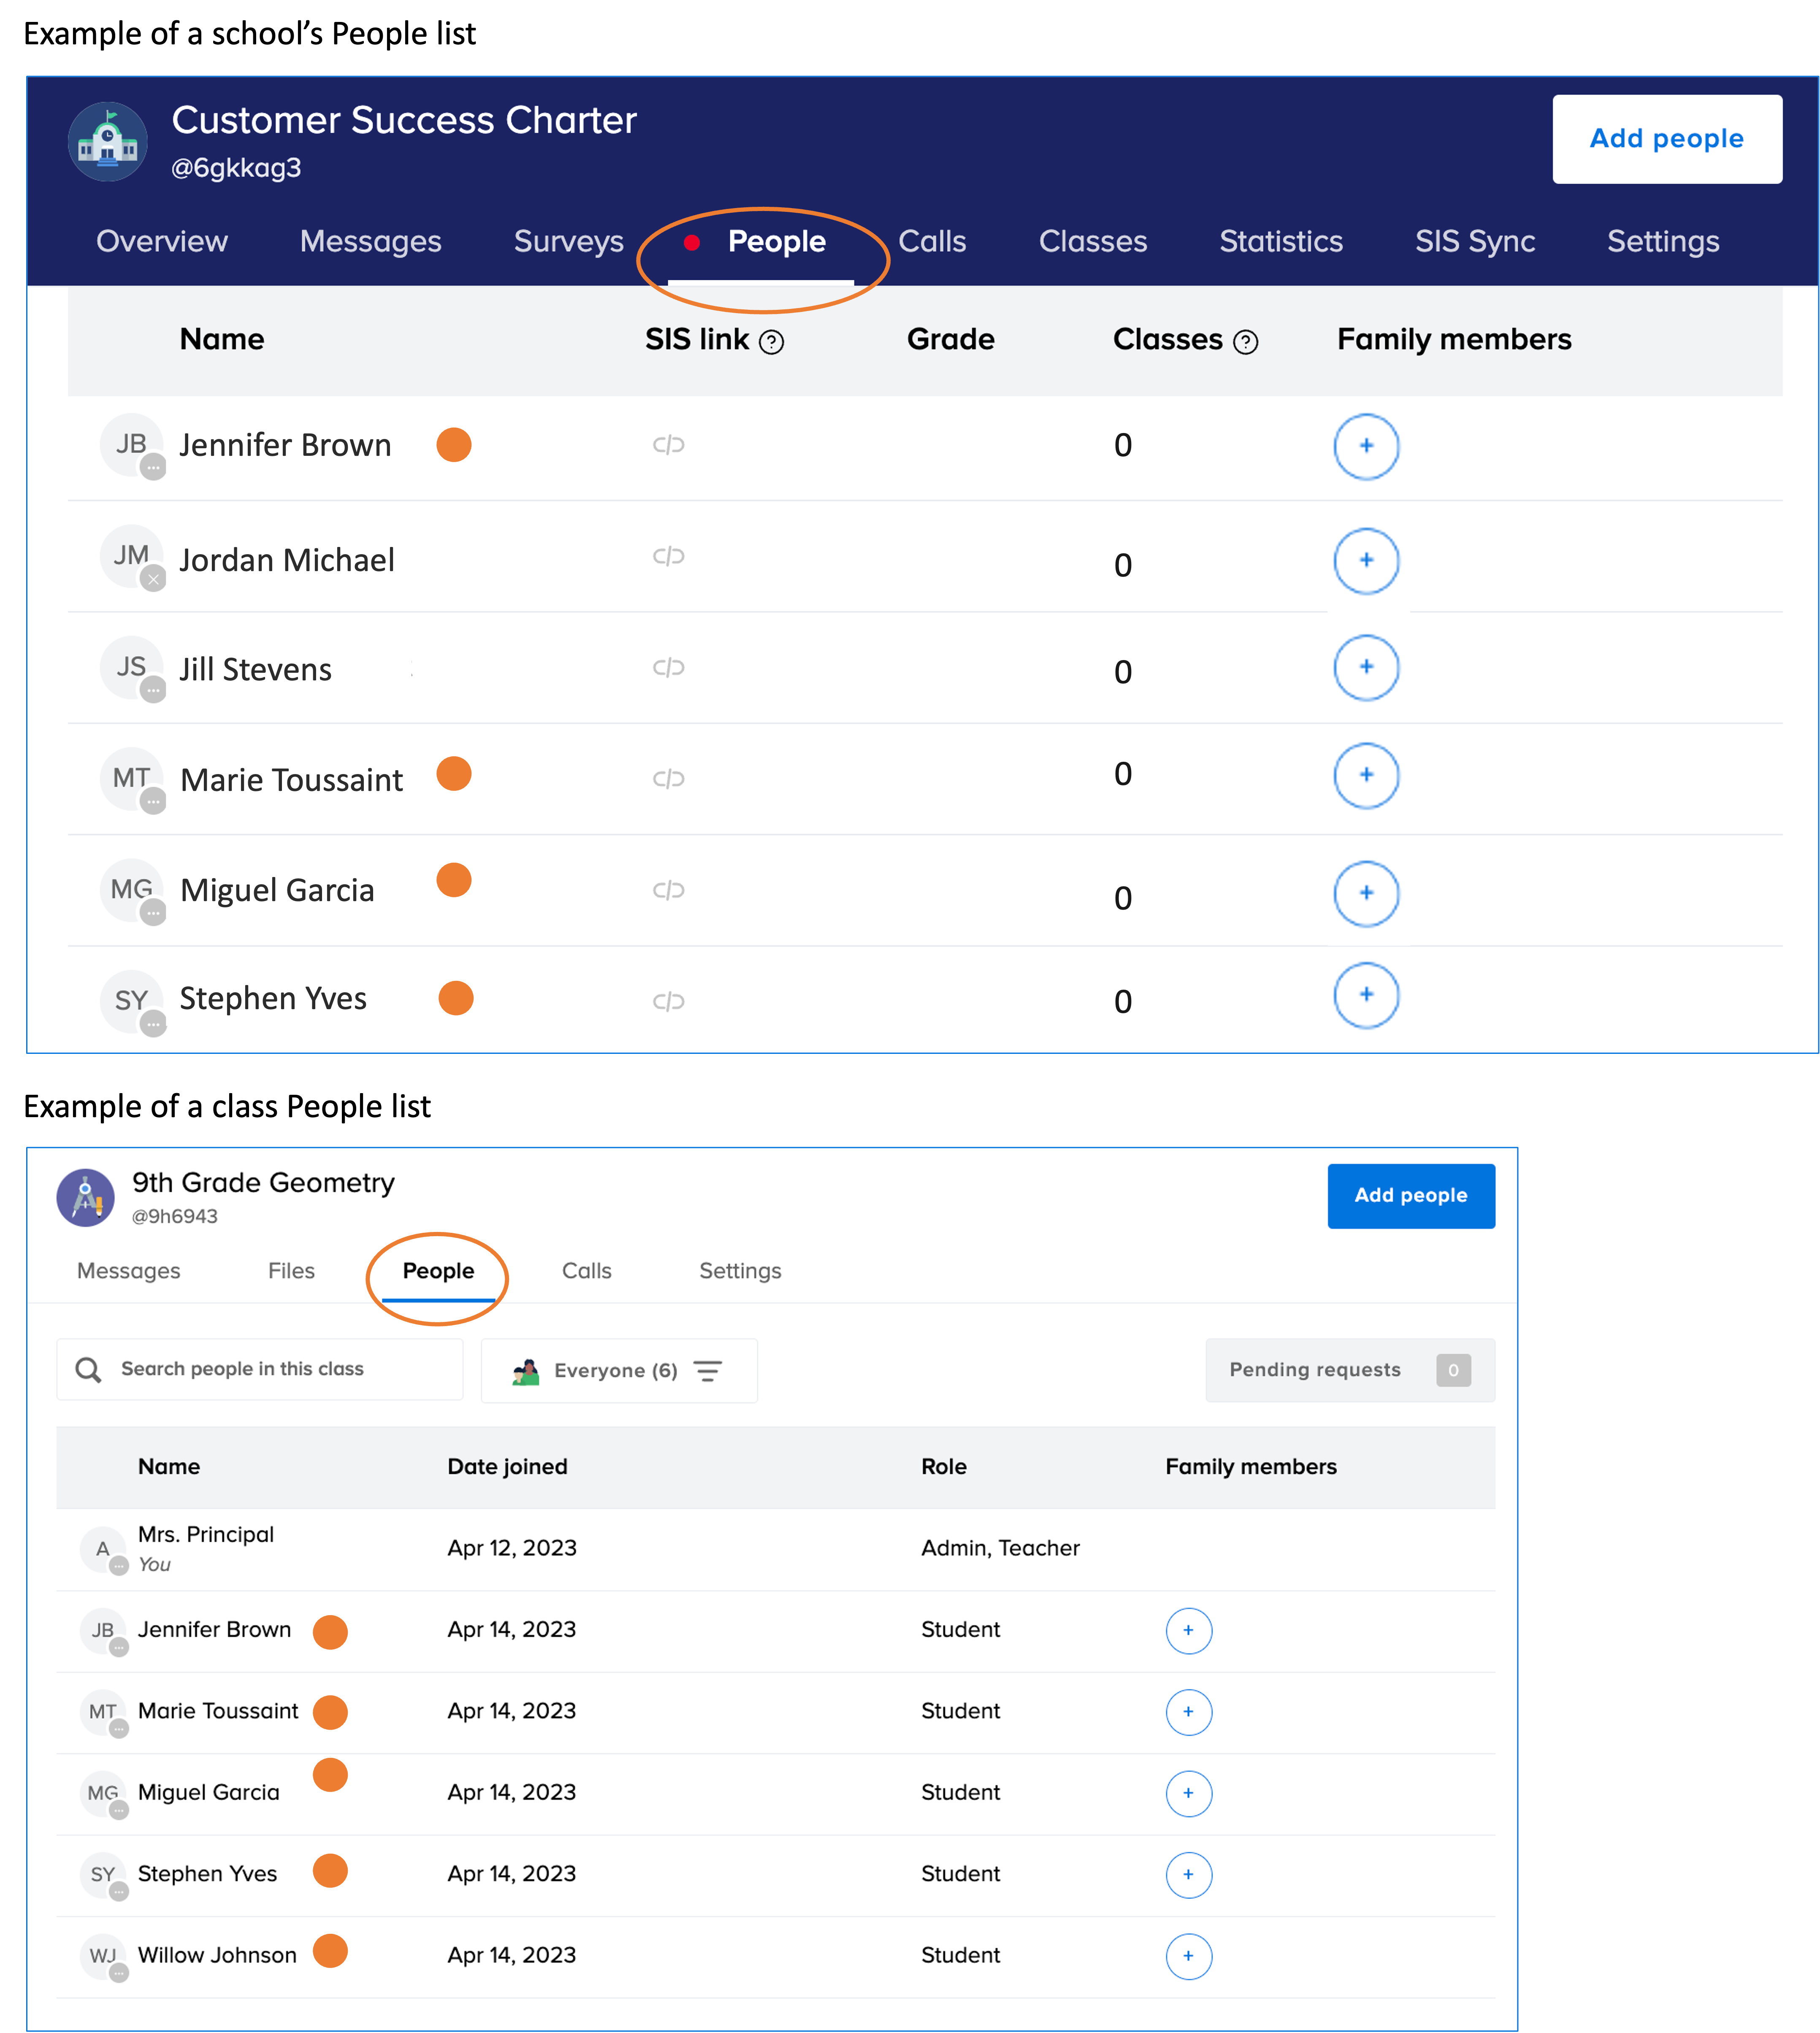
Task: Open Files tab in Geometry class
Action: tap(291, 1271)
